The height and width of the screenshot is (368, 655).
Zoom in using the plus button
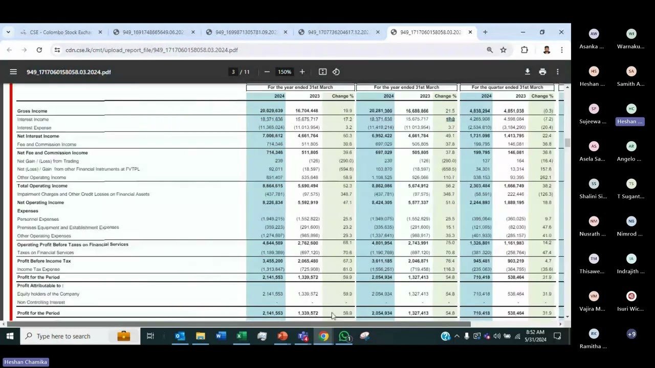pos(302,72)
